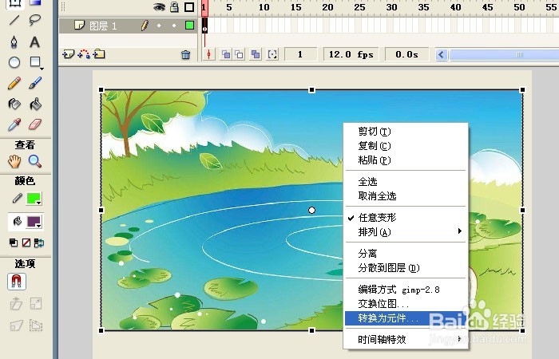The height and width of the screenshot is (359, 559).
Task: Toggle lock dot of 图层 1
Action: (x=174, y=26)
